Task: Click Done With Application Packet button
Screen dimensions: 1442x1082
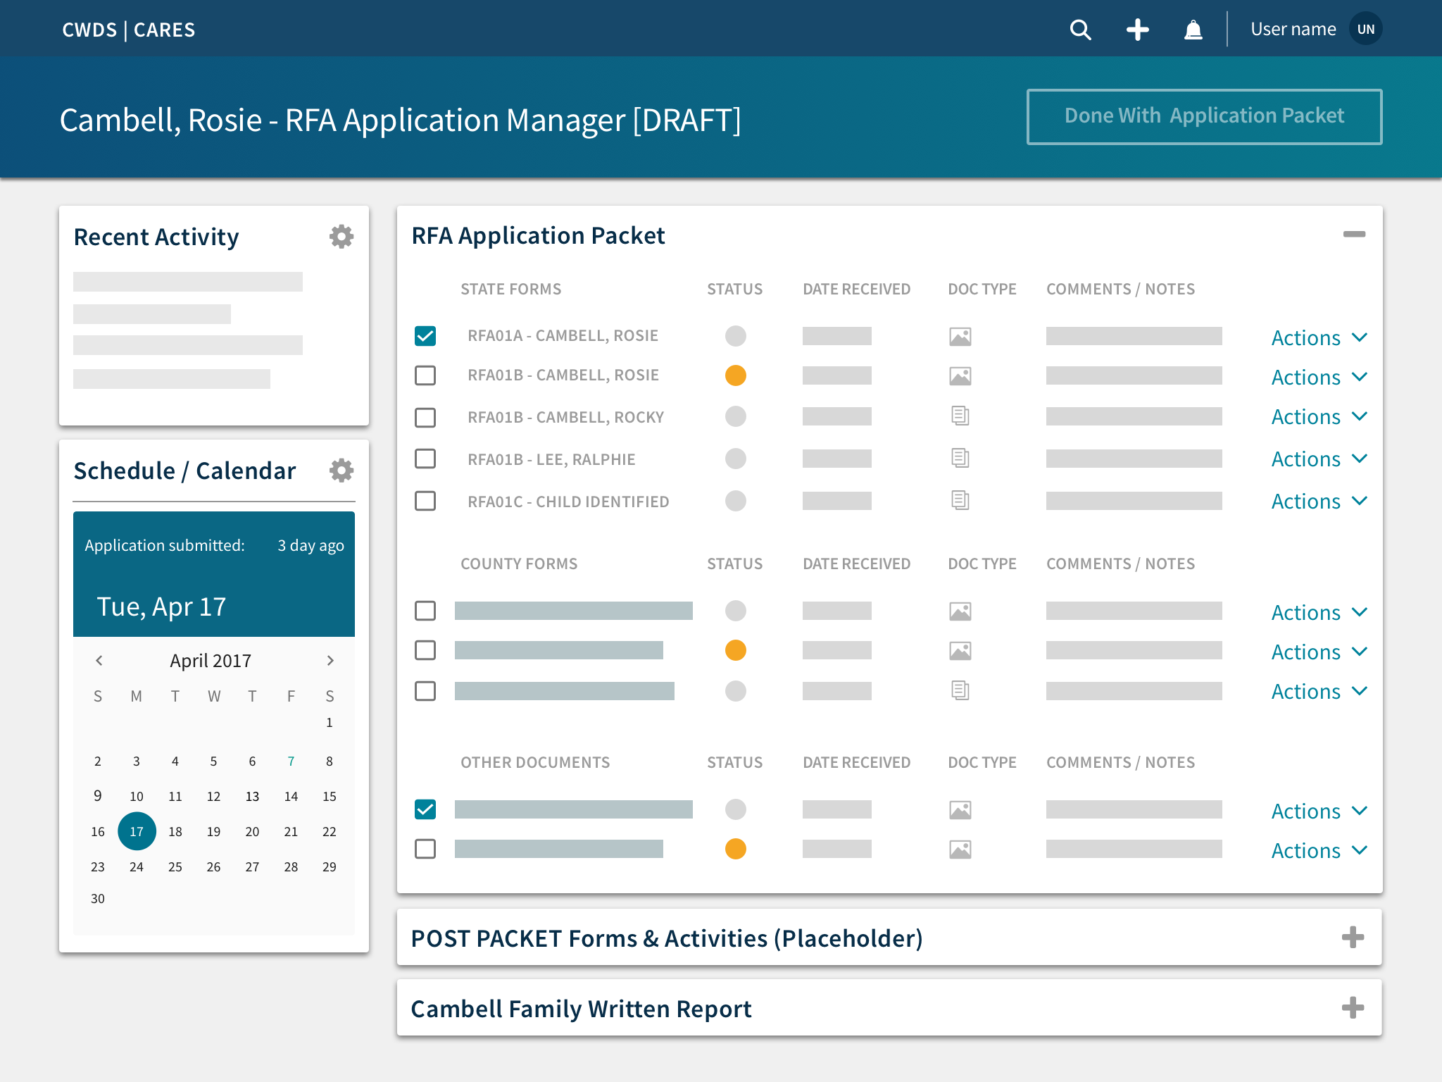Action: (1204, 116)
